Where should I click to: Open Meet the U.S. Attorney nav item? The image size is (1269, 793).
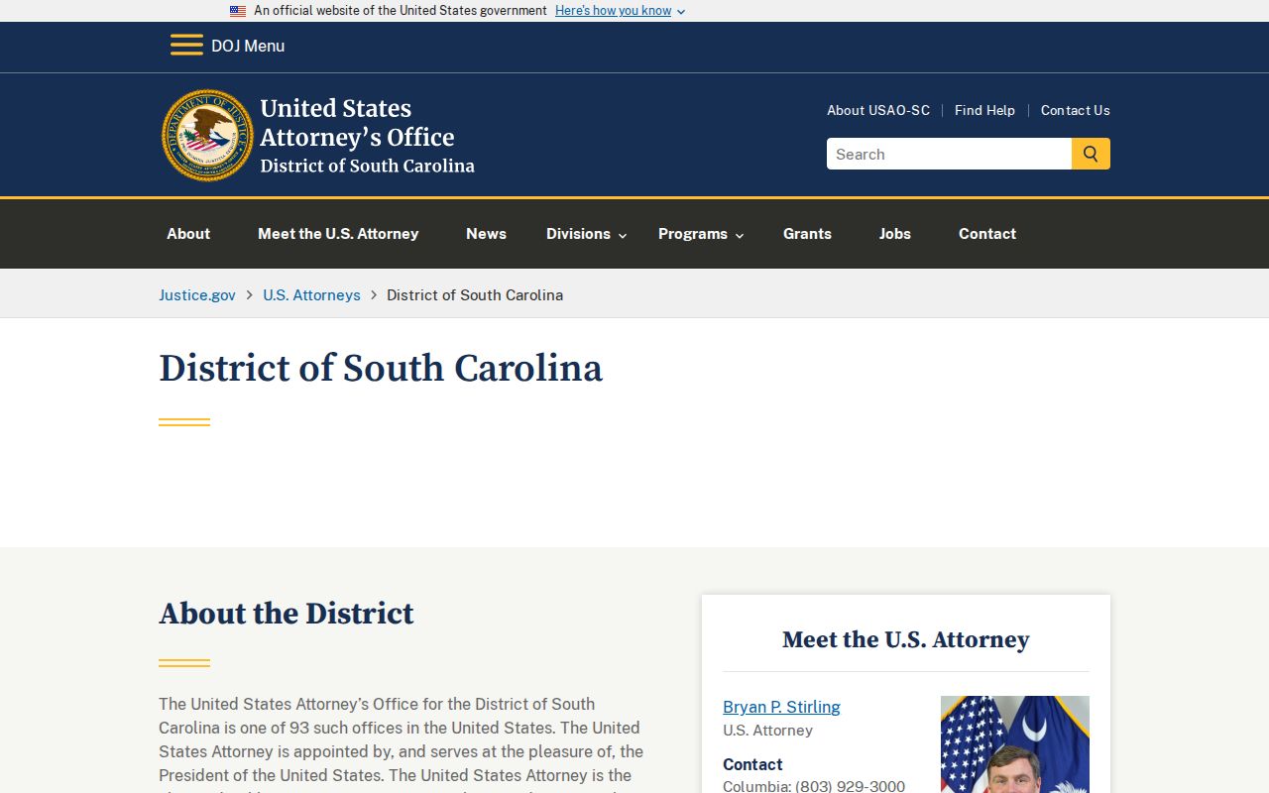click(x=338, y=234)
